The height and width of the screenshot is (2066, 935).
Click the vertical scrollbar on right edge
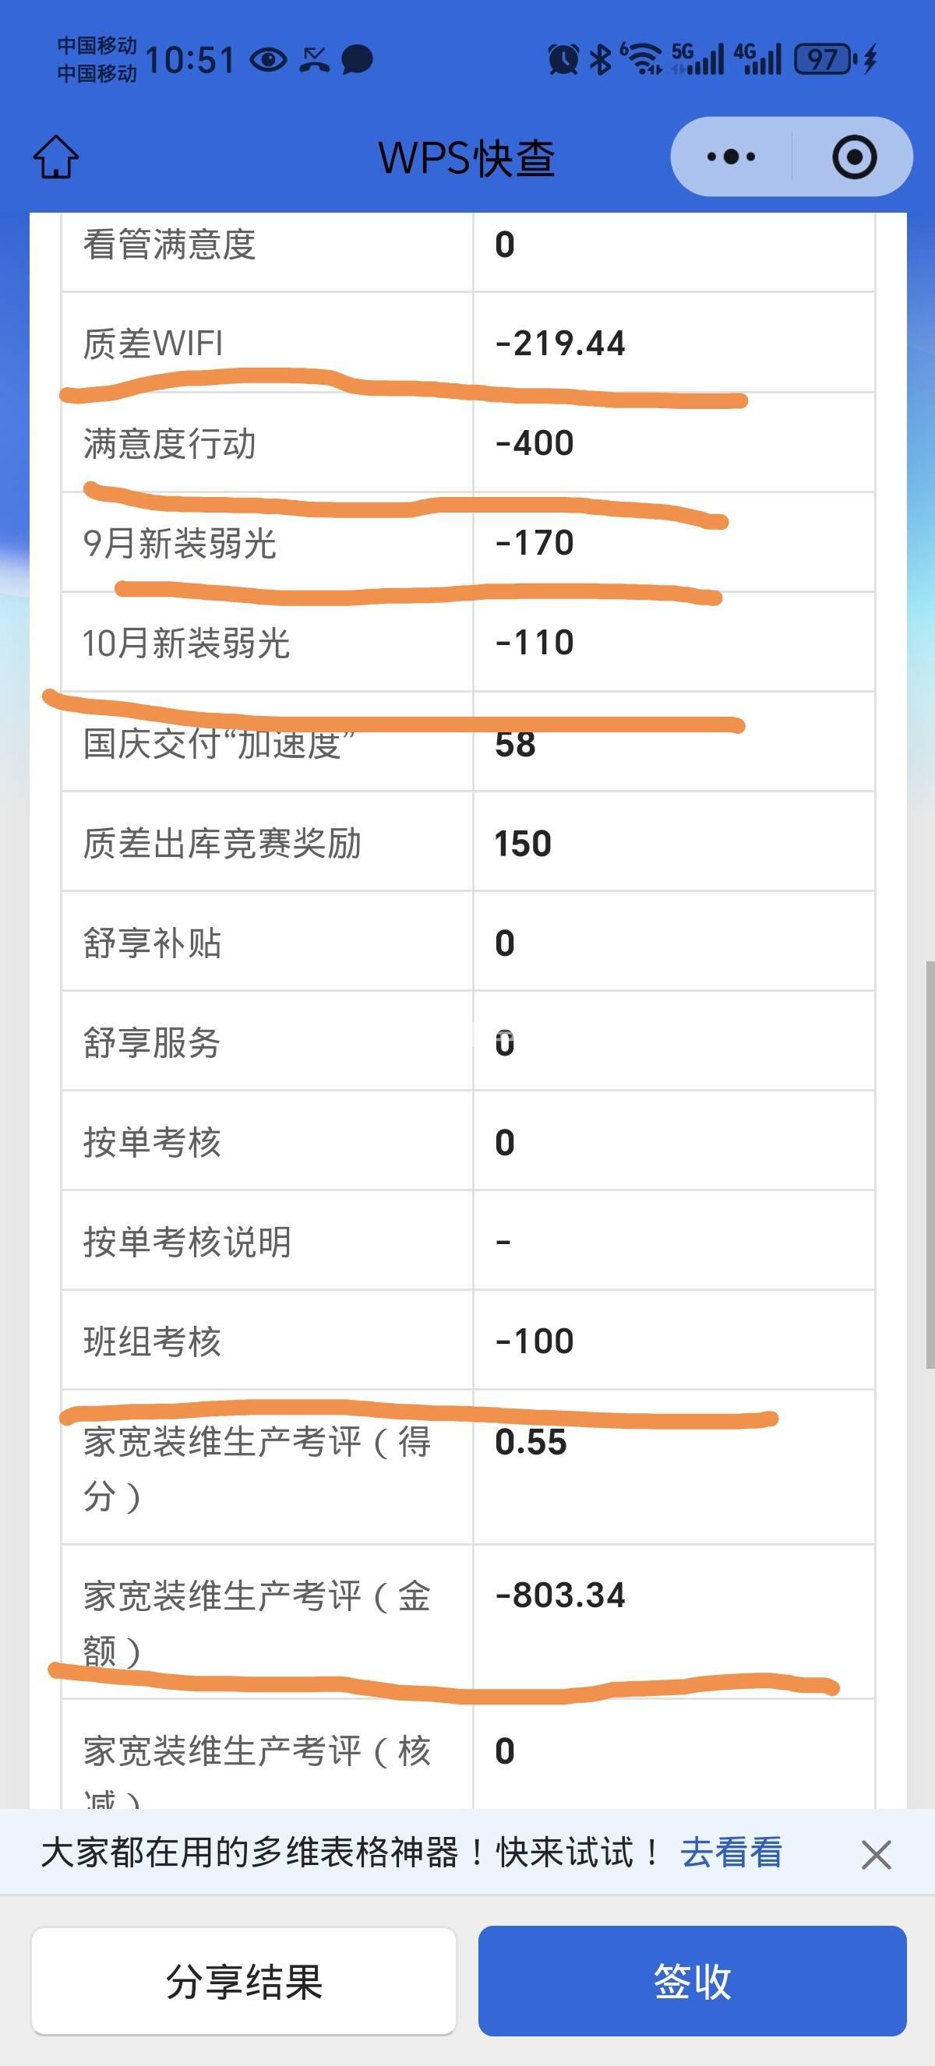pyautogui.click(x=929, y=1163)
